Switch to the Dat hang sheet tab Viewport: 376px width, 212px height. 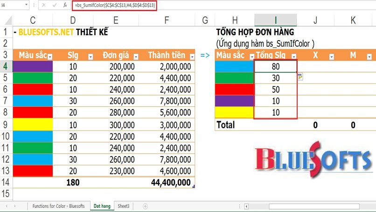102,206
